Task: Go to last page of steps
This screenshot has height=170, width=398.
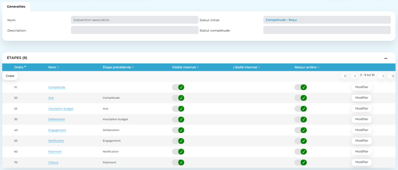Action: pyautogui.click(x=393, y=76)
